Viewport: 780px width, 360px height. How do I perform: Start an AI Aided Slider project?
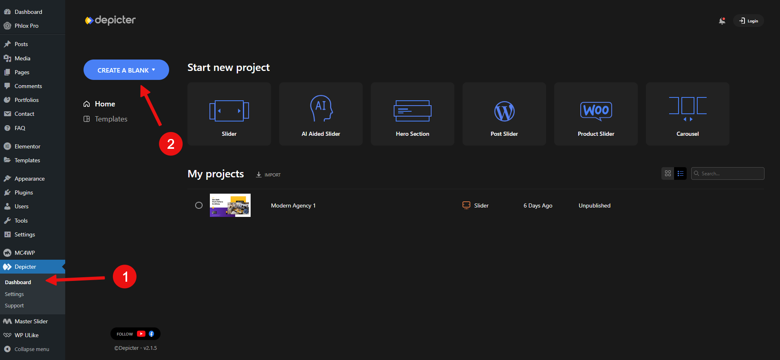321,114
